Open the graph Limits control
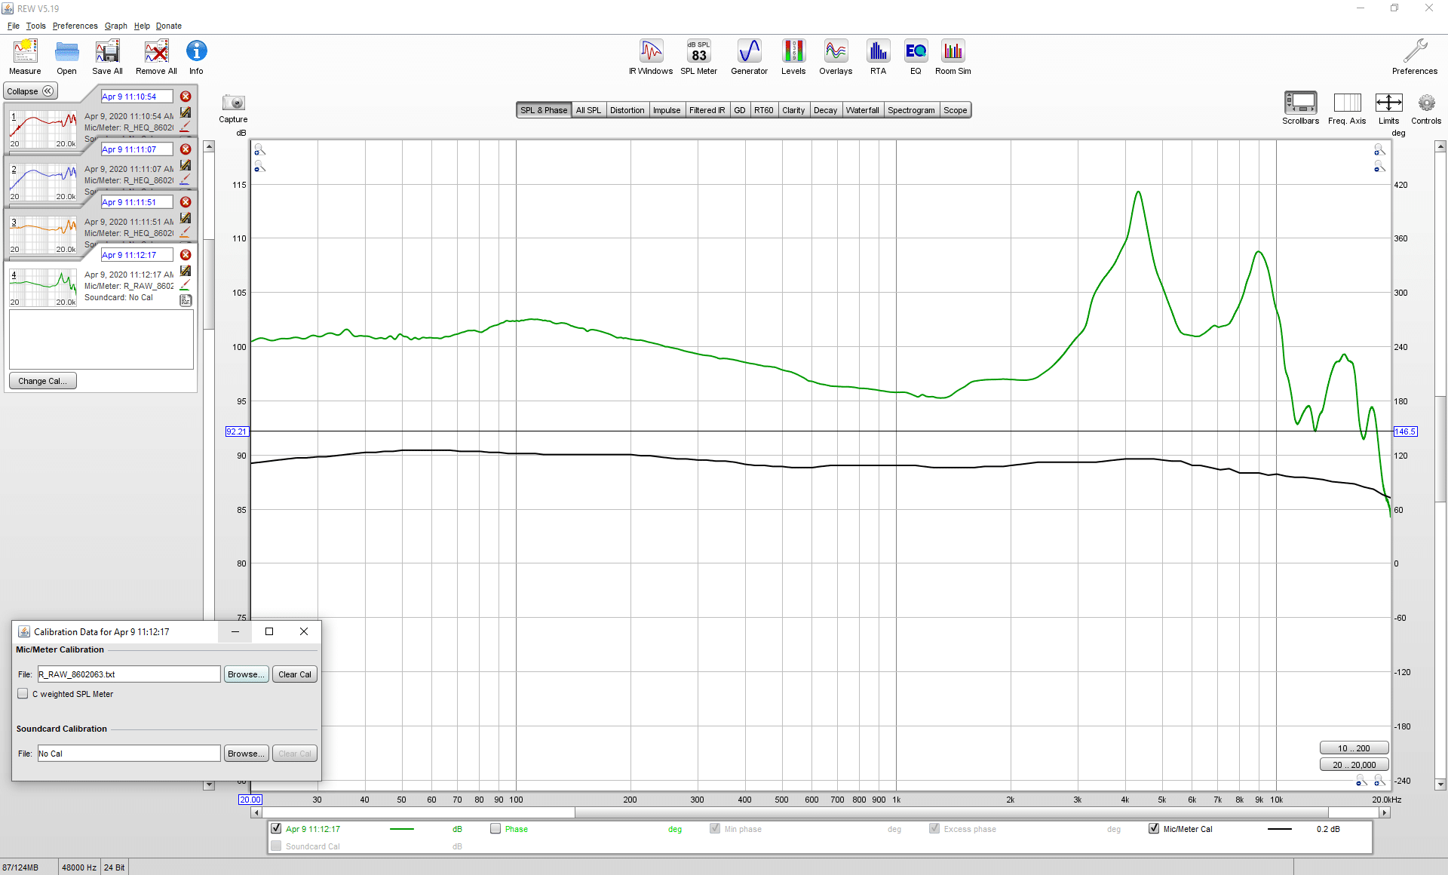1448x875 pixels. coord(1388,109)
